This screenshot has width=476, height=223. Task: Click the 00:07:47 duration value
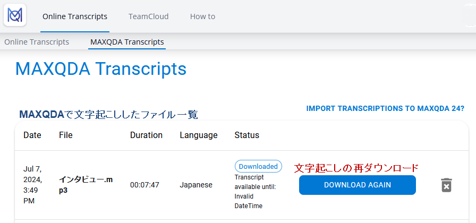pyautogui.click(x=144, y=185)
